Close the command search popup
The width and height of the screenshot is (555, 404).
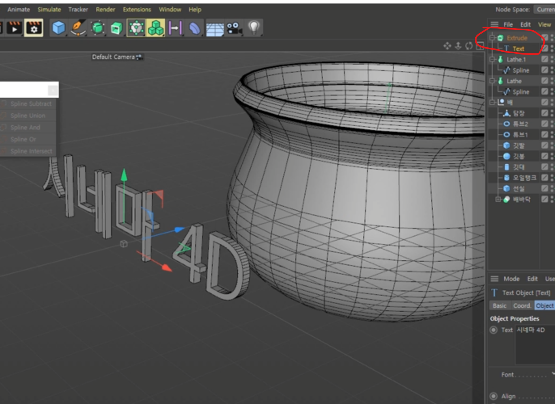[53, 90]
